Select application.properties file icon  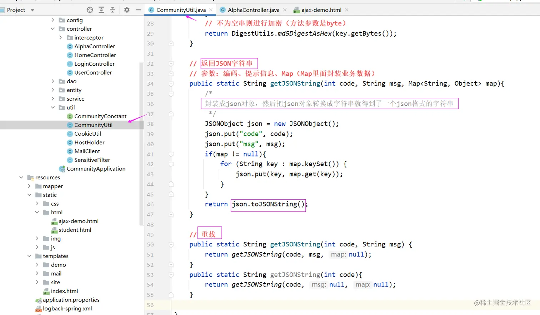tap(39, 300)
